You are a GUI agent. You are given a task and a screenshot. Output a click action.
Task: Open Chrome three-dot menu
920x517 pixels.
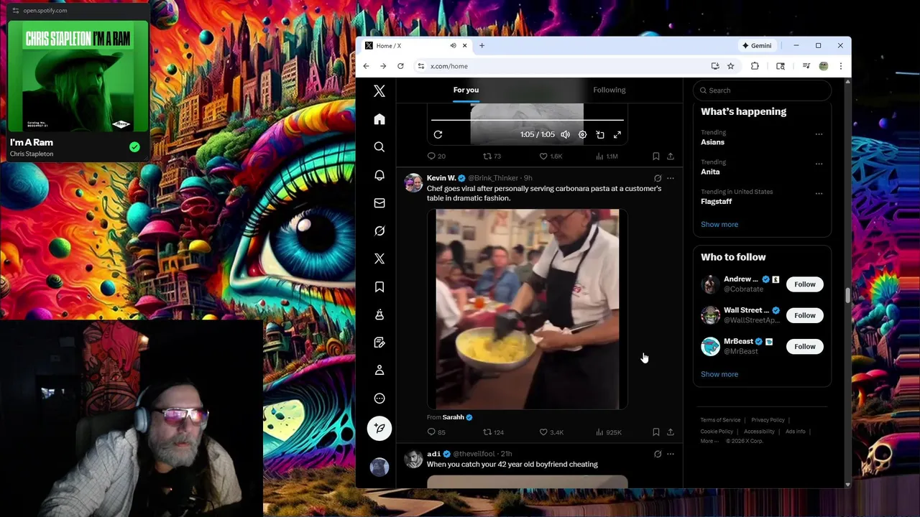(x=840, y=66)
